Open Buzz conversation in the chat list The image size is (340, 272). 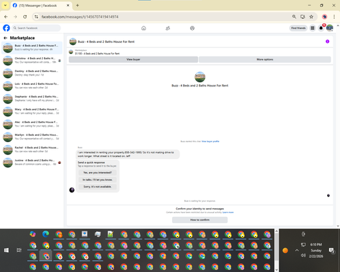pyautogui.click(x=32, y=48)
